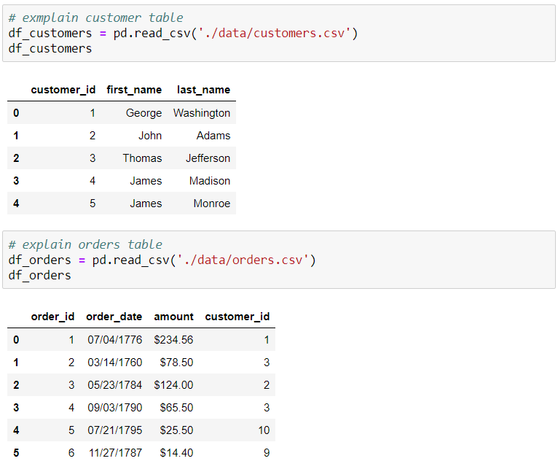Screen dimensions: 558x461
Task: Click the '07/21/1795' date cell
Action: [x=115, y=430]
